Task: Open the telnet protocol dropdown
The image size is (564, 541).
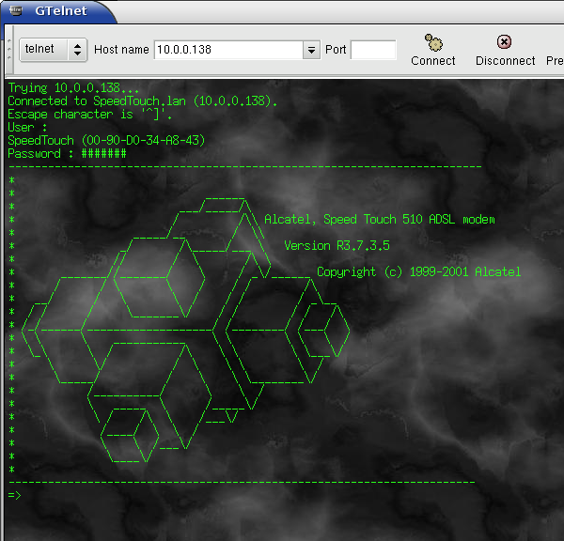Action: click(54, 50)
